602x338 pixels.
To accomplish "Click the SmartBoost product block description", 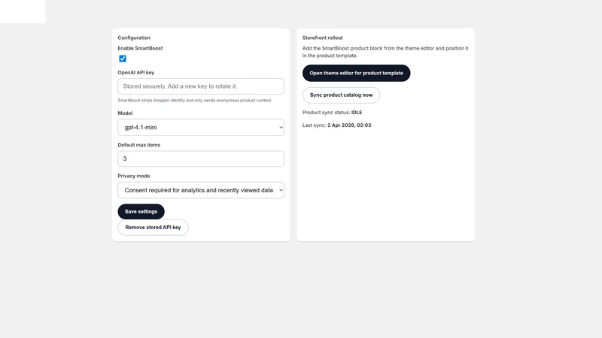I will click(385, 52).
